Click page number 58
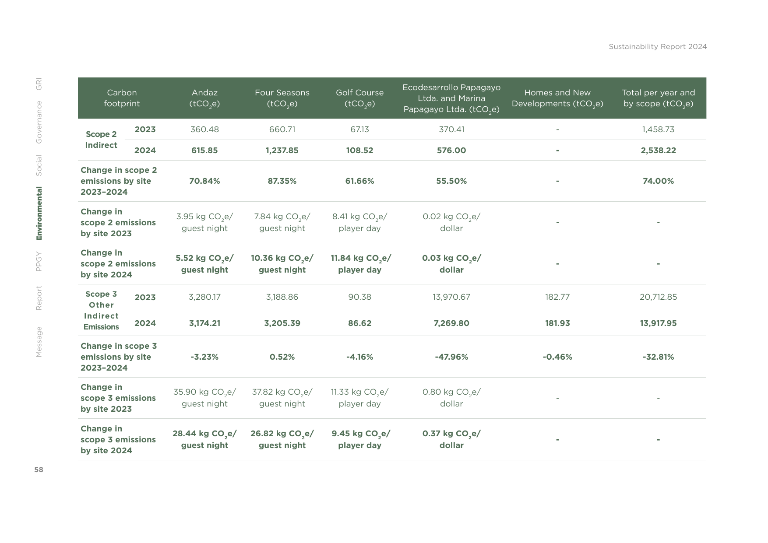This screenshot has height=543, width=768. 39,469
